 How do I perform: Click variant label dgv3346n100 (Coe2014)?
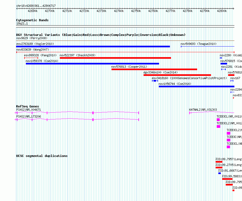point(160,72)
